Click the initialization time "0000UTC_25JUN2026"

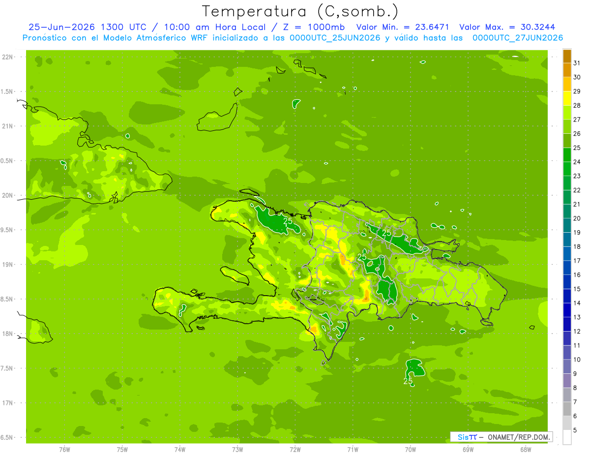335,38
